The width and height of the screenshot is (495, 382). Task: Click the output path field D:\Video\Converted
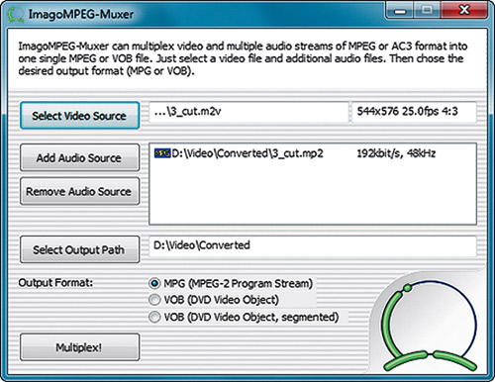(x=313, y=245)
